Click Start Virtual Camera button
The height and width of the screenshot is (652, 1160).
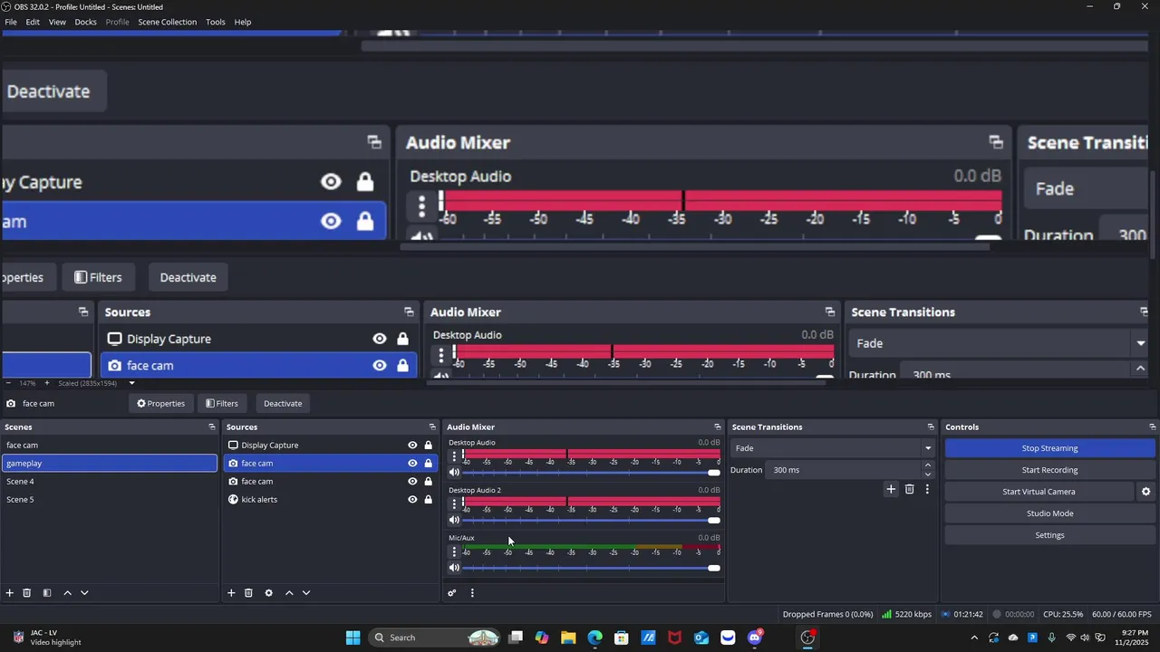tap(1039, 492)
